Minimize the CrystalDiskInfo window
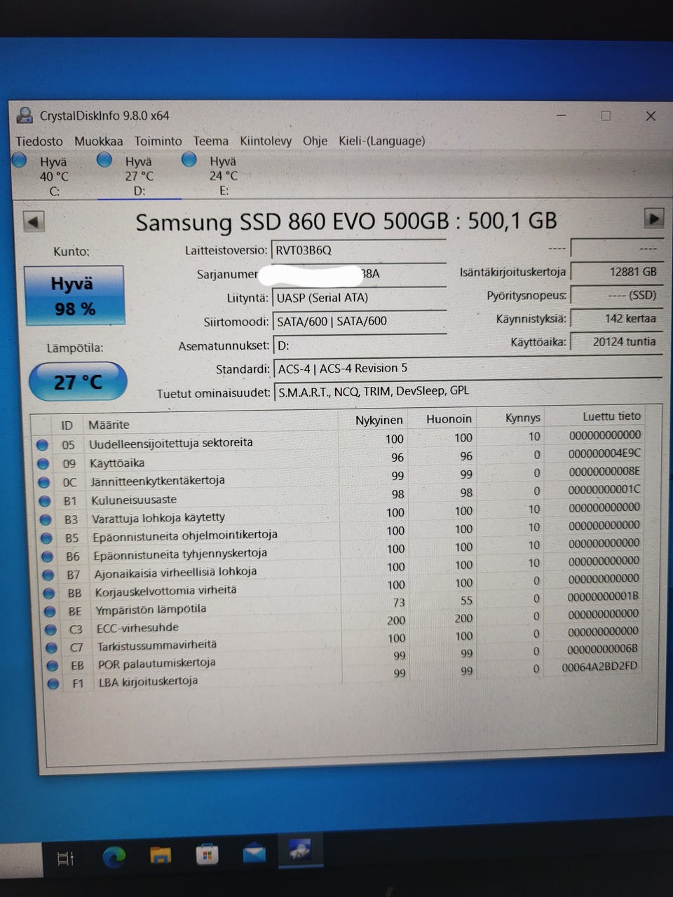Viewport: 673px width, 897px height. pos(562,115)
